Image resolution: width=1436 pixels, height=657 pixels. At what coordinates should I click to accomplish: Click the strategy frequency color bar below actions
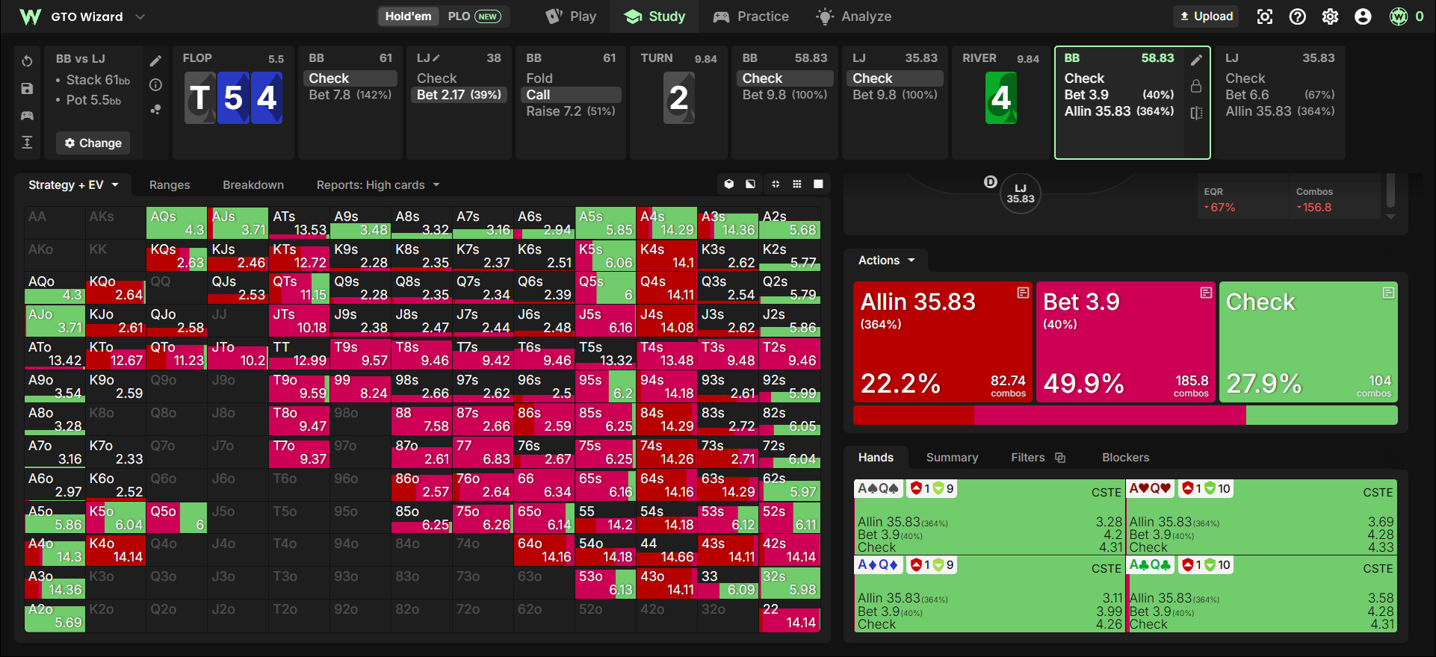click(1125, 416)
